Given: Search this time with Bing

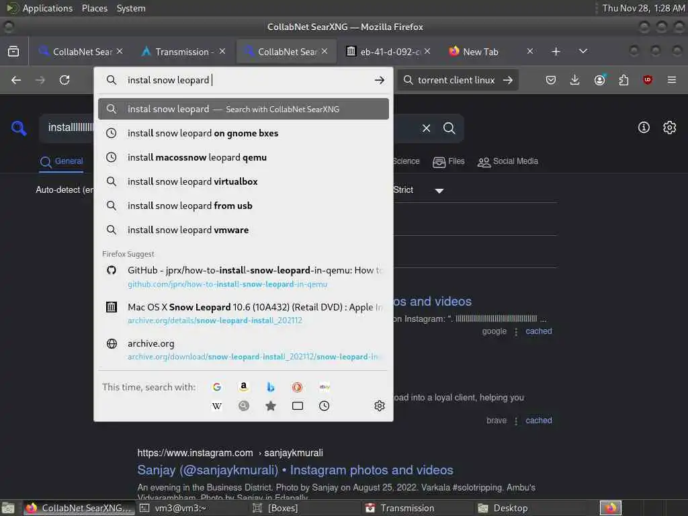Looking at the screenshot, I should click(271, 387).
